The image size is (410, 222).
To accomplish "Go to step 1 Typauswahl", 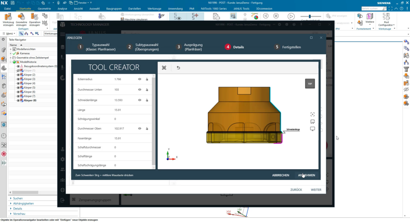I will click(97, 47).
